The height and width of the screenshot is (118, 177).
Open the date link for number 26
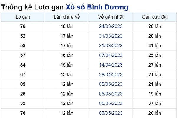[111, 94]
